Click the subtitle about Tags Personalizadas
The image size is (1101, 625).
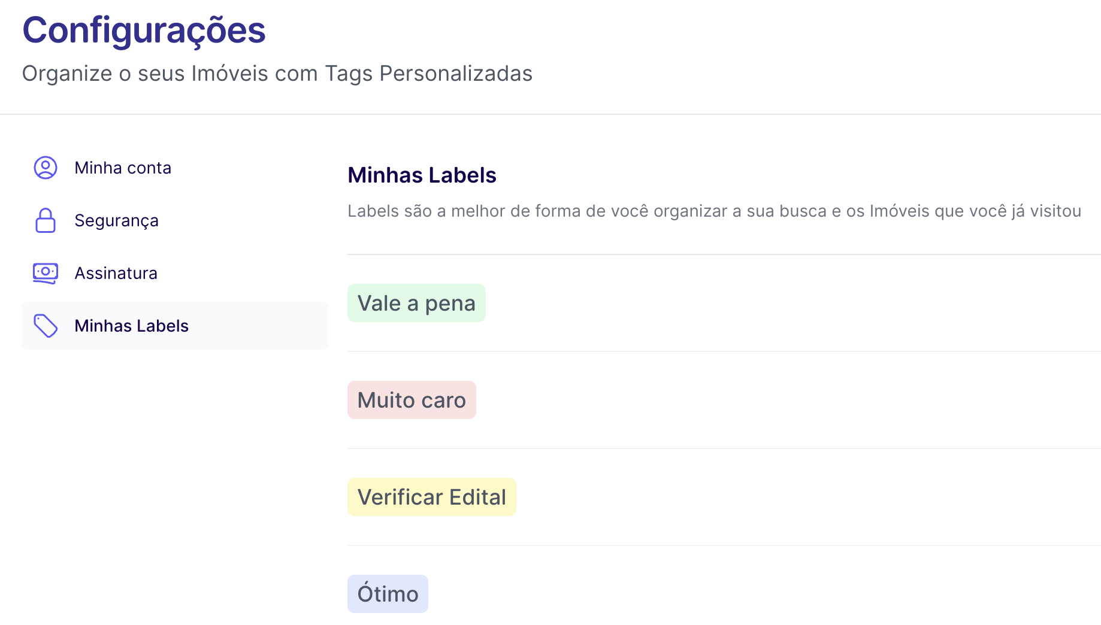(x=277, y=74)
